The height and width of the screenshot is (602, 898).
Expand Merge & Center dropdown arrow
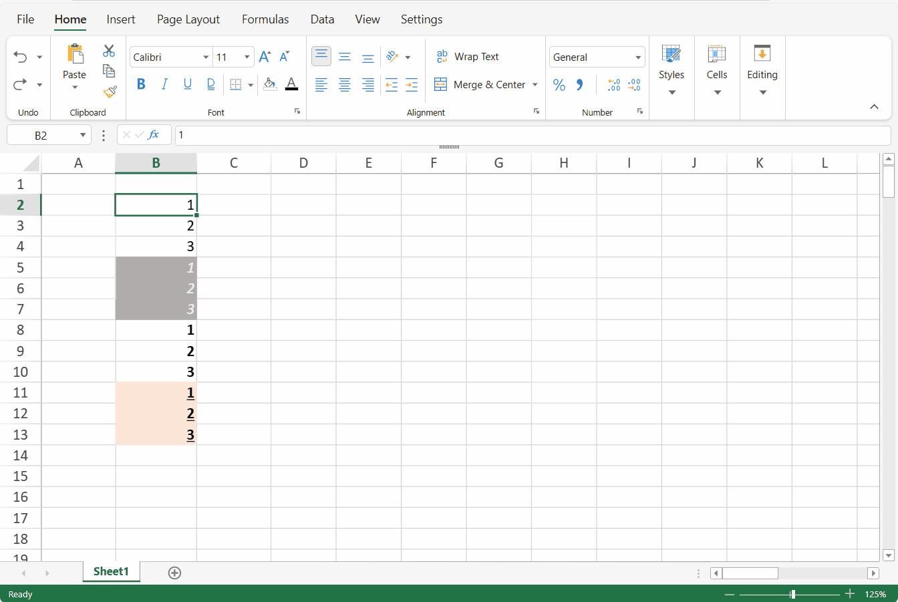point(535,85)
